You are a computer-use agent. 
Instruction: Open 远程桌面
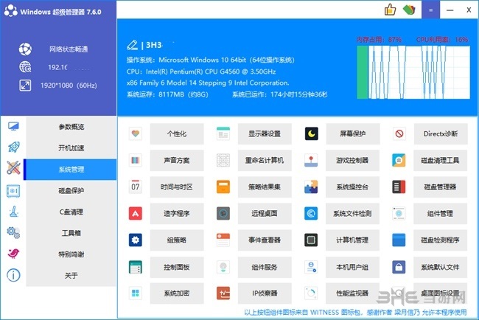pos(265,213)
